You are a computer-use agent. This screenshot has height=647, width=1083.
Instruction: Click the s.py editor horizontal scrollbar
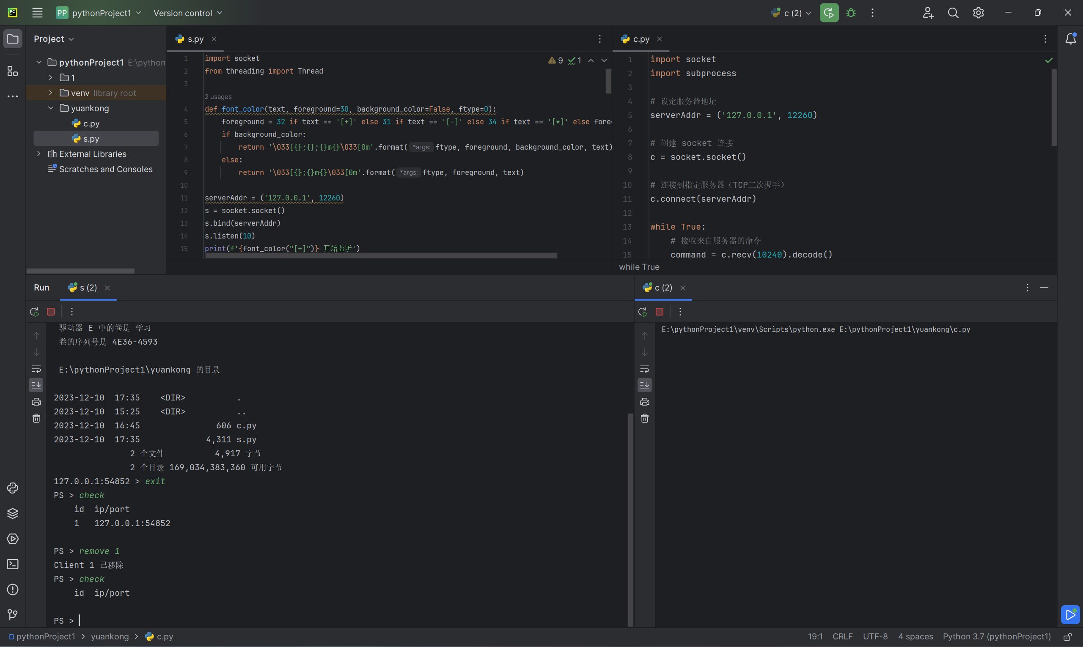[x=381, y=256]
